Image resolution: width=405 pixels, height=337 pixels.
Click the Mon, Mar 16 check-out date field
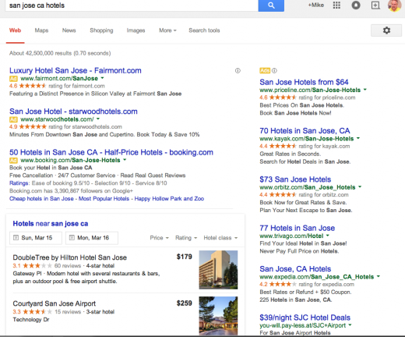tap(92, 238)
